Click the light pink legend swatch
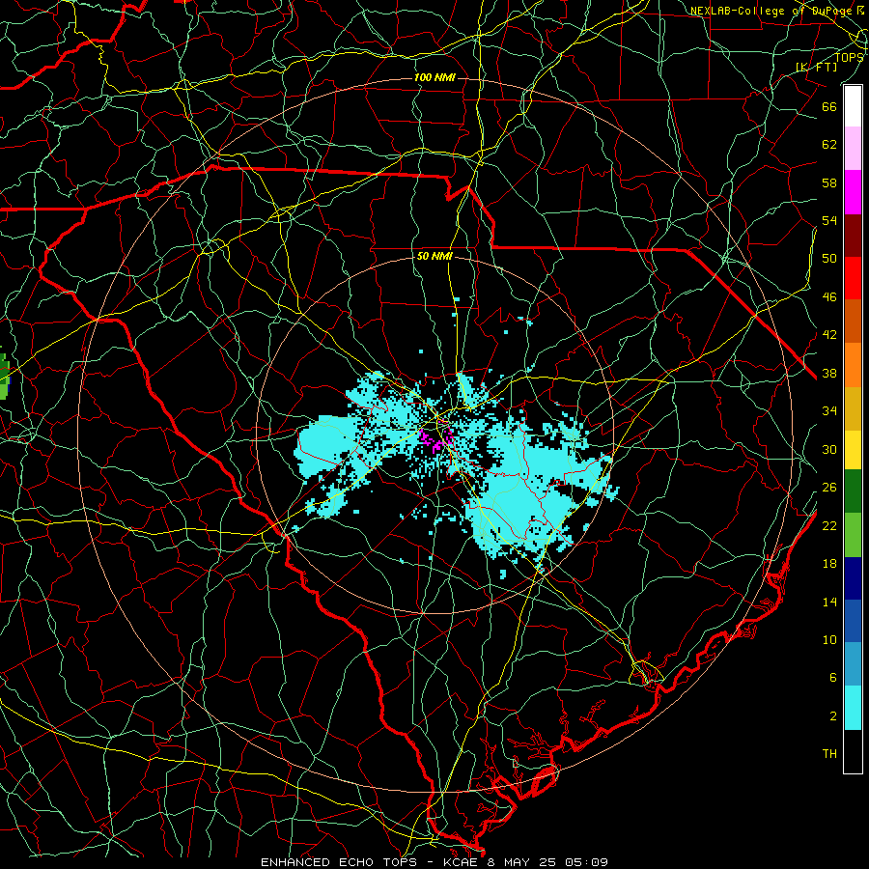Screen dimensions: 869x869 point(853,149)
